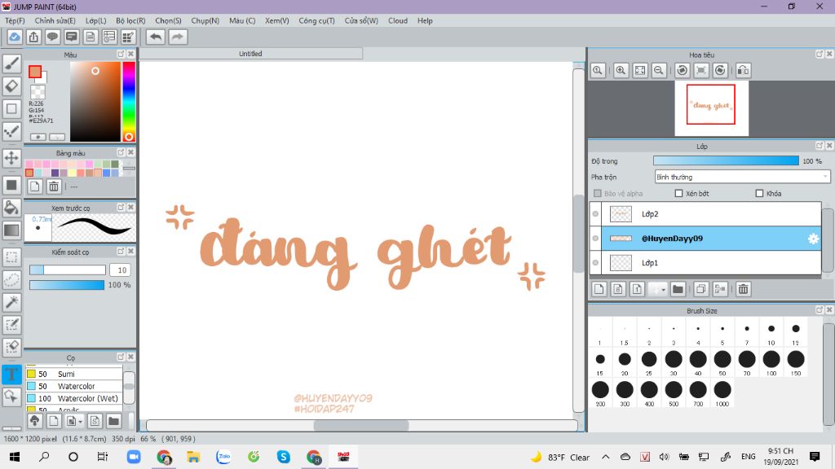The image size is (835, 469).
Task: Flip the canvas view in navigator
Action: [743, 70]
